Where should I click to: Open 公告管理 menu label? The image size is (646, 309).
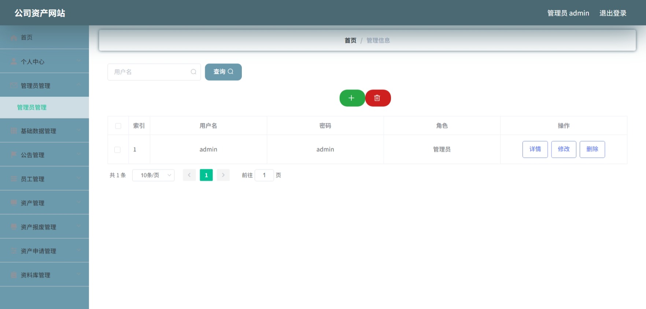coord(33,155)
